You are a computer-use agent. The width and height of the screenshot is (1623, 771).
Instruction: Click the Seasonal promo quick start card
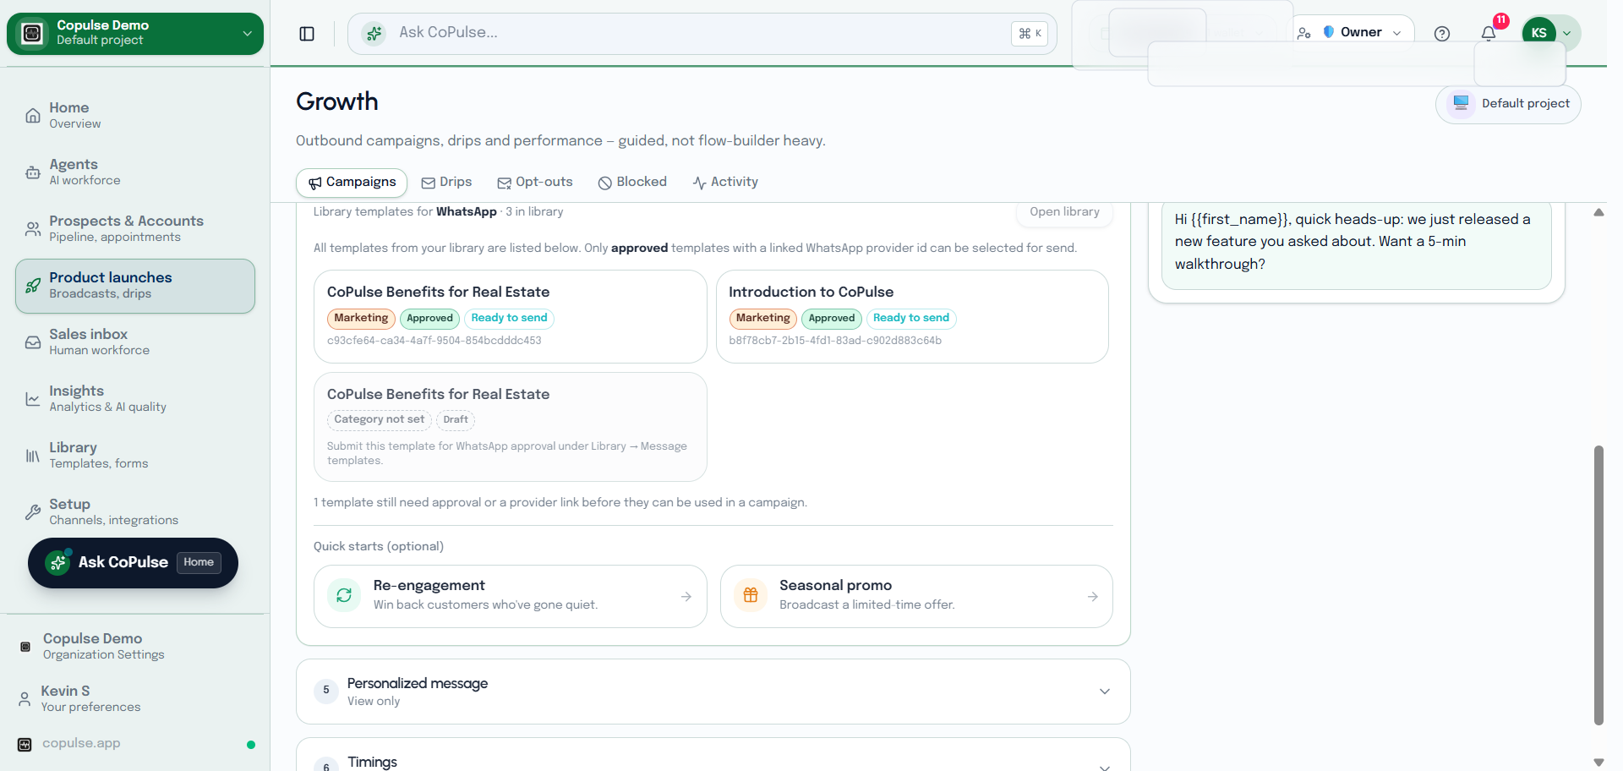tap(916, 597)
